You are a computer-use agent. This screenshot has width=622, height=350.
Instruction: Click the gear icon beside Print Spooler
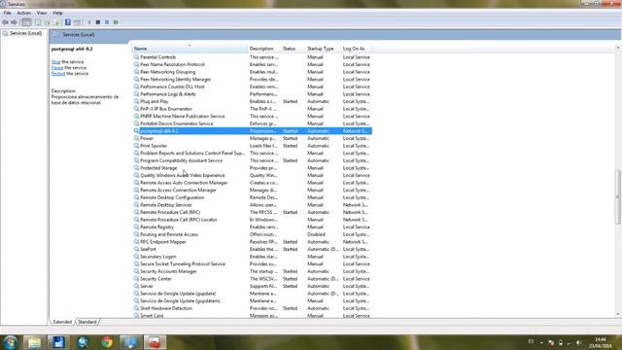coord(136,146)
